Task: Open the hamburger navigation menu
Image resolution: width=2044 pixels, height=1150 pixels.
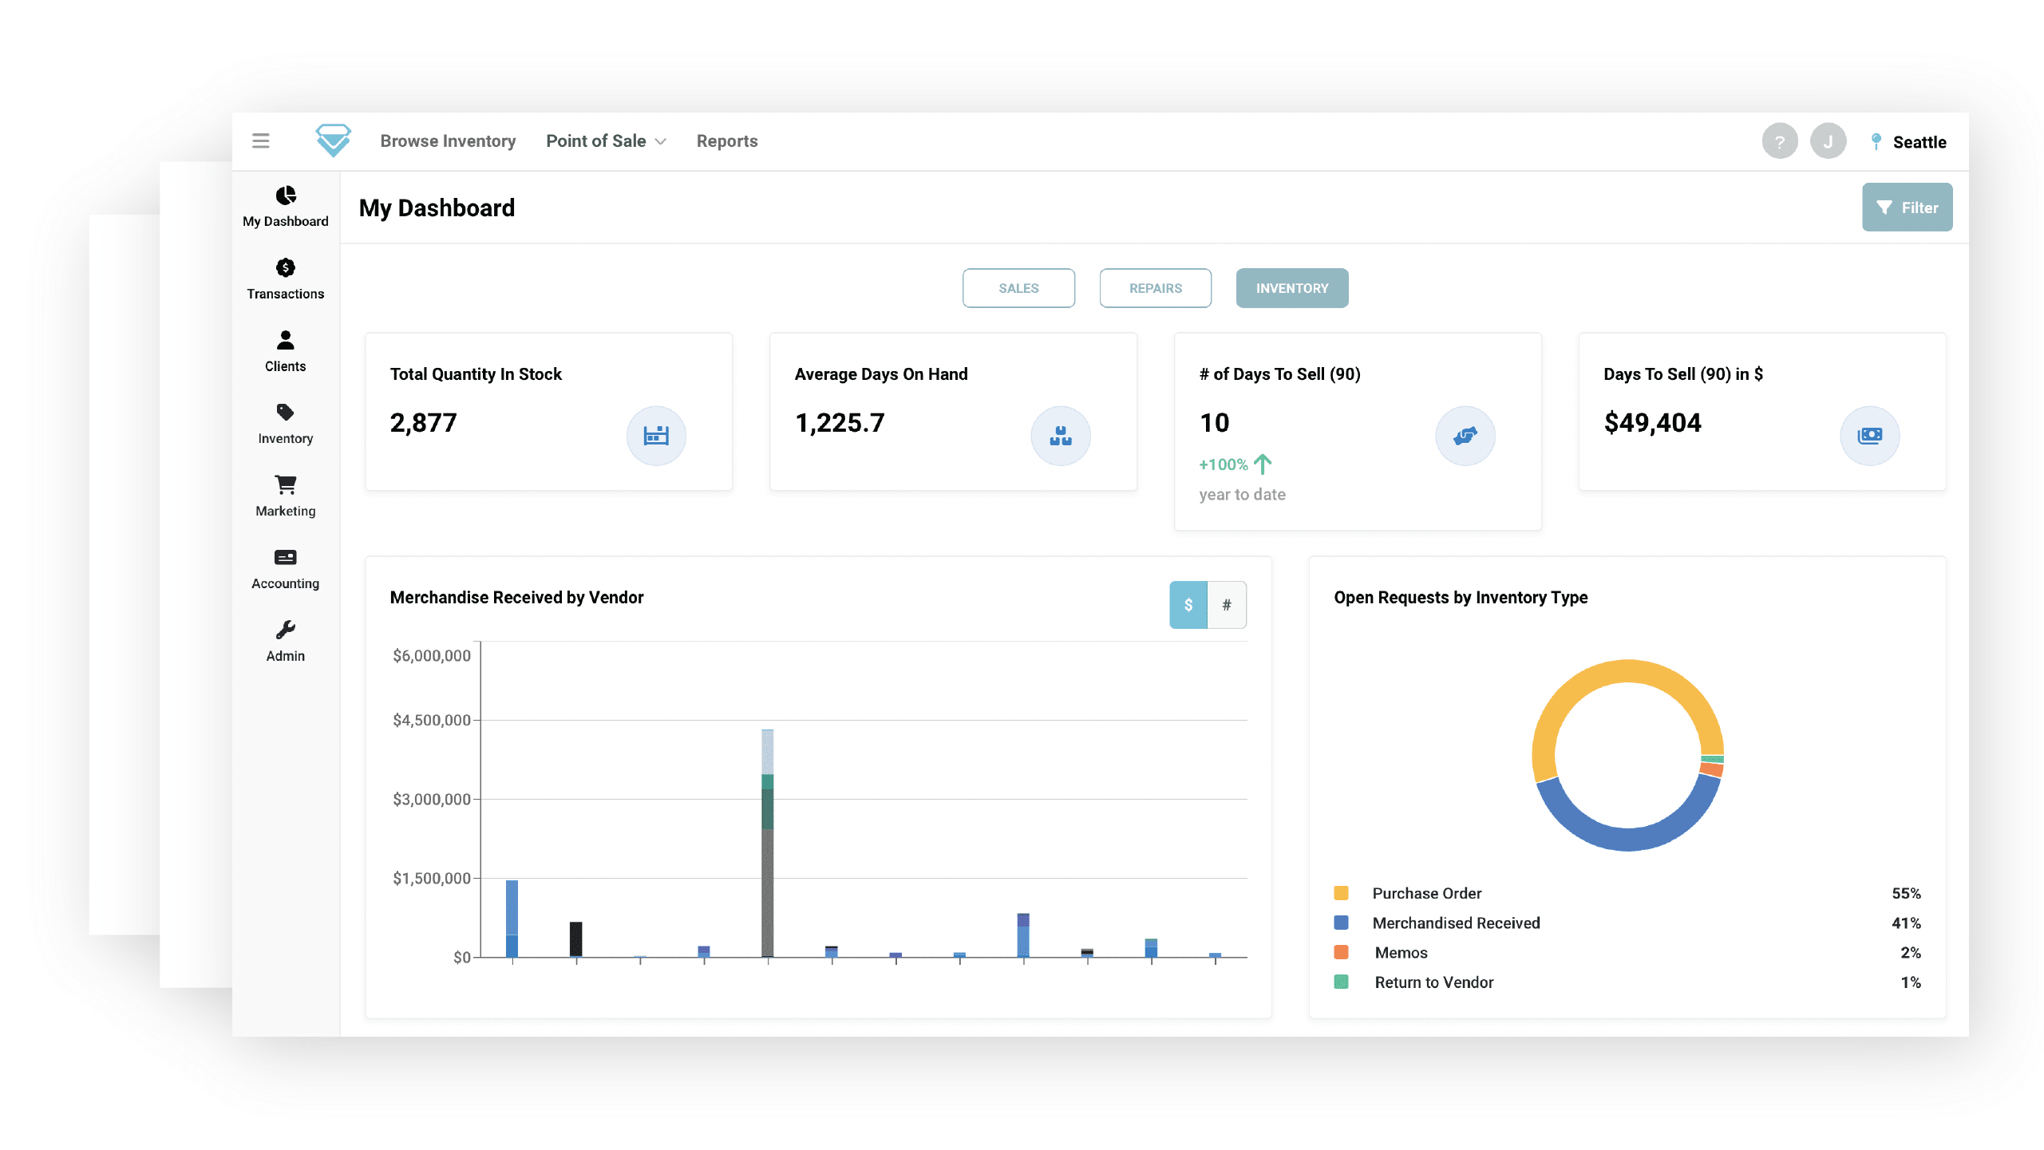Action: [x=261, y=140]
